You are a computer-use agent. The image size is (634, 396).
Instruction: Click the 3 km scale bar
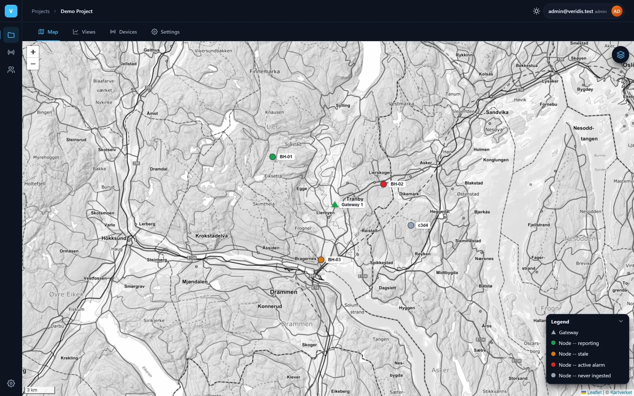click(40, 390)
